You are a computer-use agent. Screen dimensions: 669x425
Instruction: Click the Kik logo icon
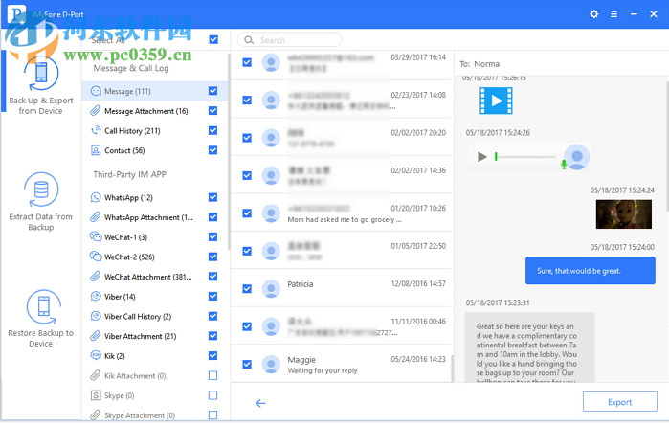click(x=96, y=355)
